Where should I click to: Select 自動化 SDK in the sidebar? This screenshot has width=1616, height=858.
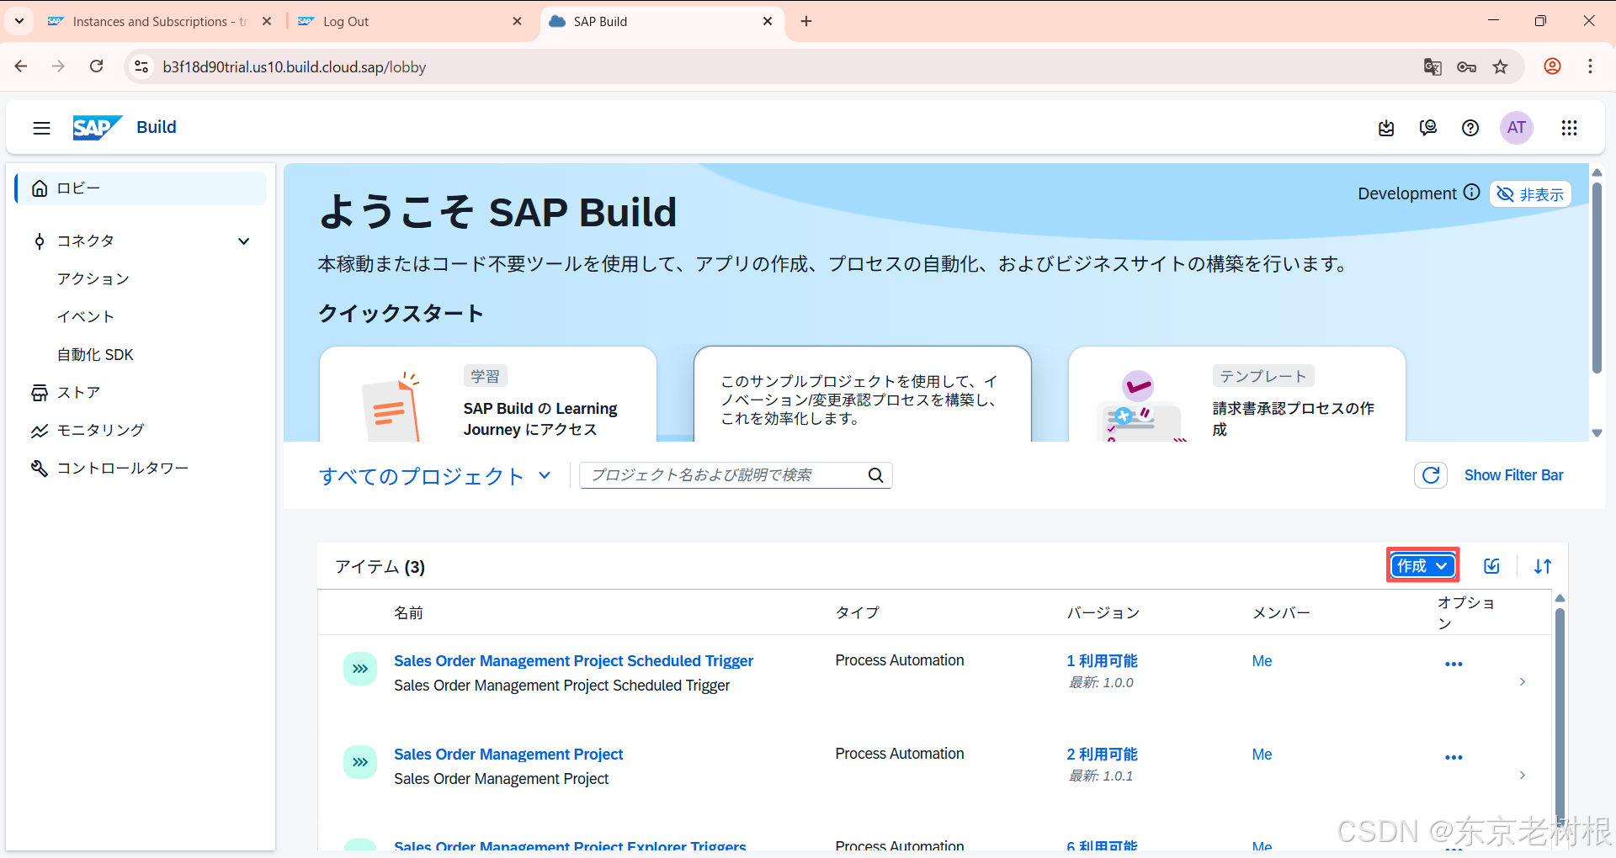tap(95, 355)
